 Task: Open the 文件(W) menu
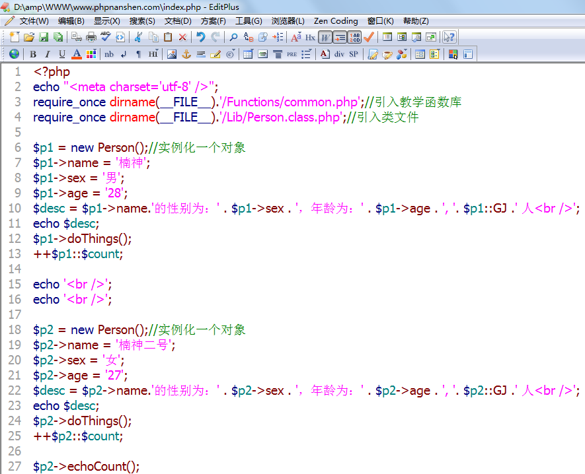tap(34, 21)
